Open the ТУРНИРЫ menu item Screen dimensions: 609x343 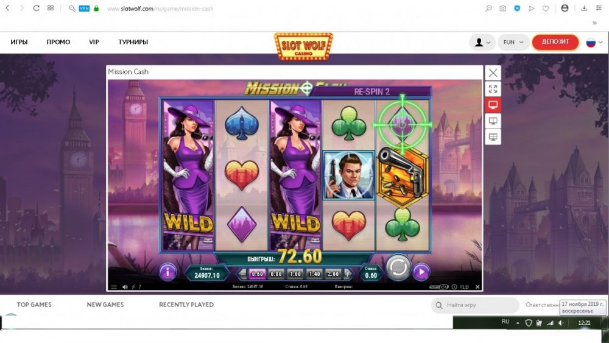coord(133,42)
